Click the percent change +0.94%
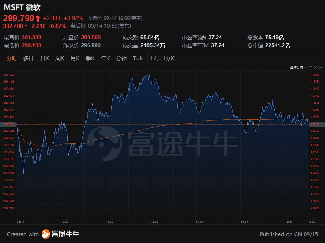This screenshot has width=325, height=243. pyautogui.click(x=74, y=19)
